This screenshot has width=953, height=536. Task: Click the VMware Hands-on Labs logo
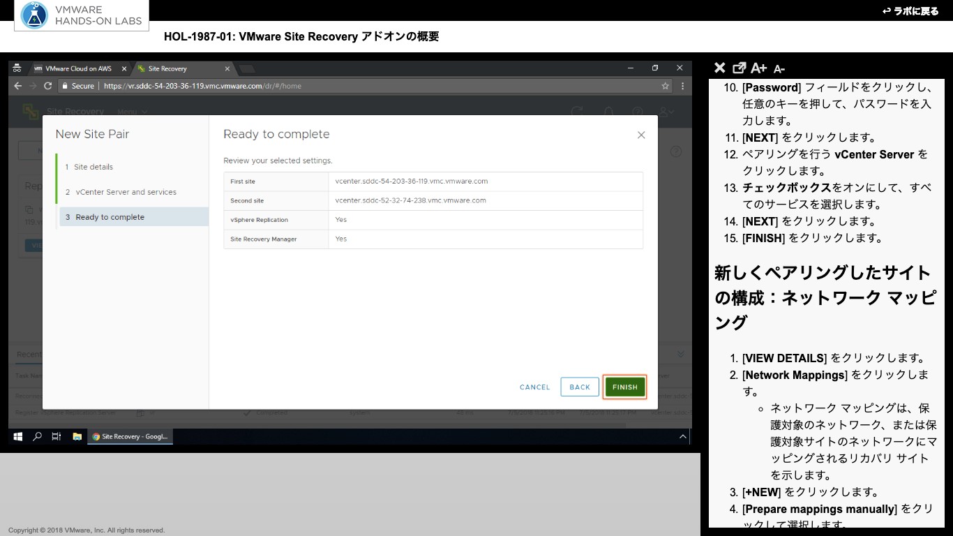[82, 15]
